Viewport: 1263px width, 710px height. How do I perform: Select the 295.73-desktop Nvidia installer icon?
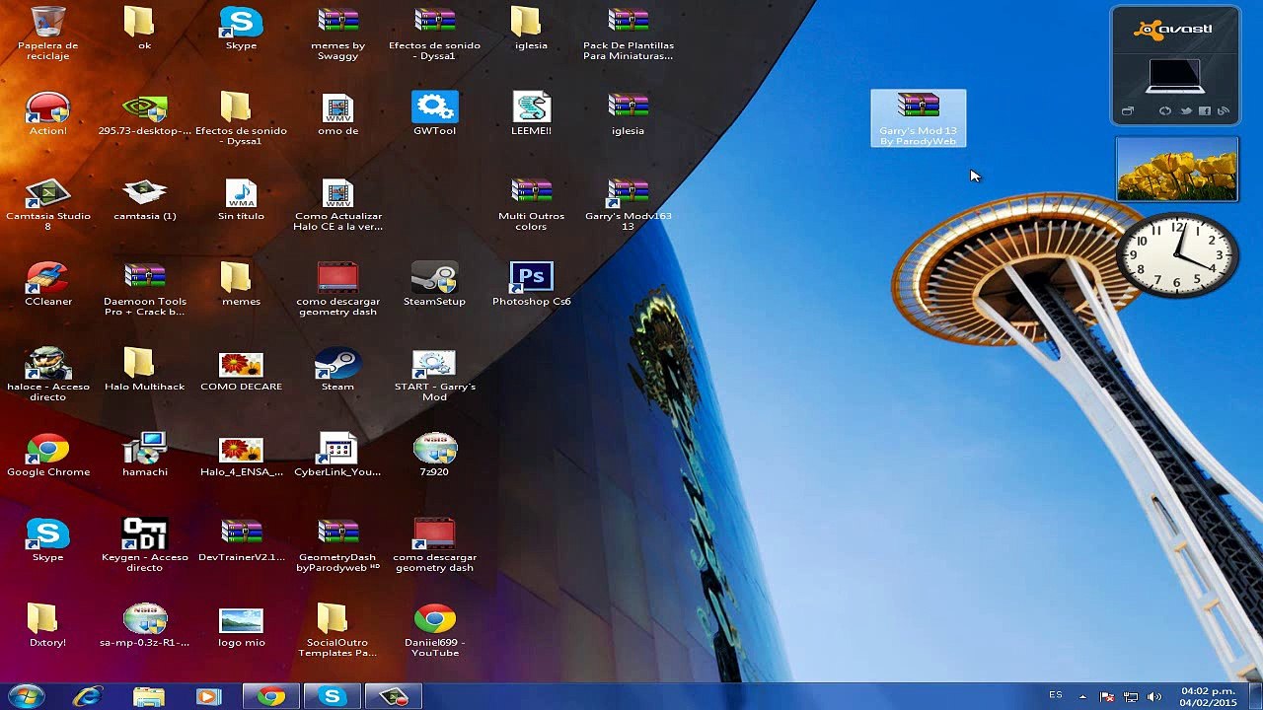coord(144,113)
